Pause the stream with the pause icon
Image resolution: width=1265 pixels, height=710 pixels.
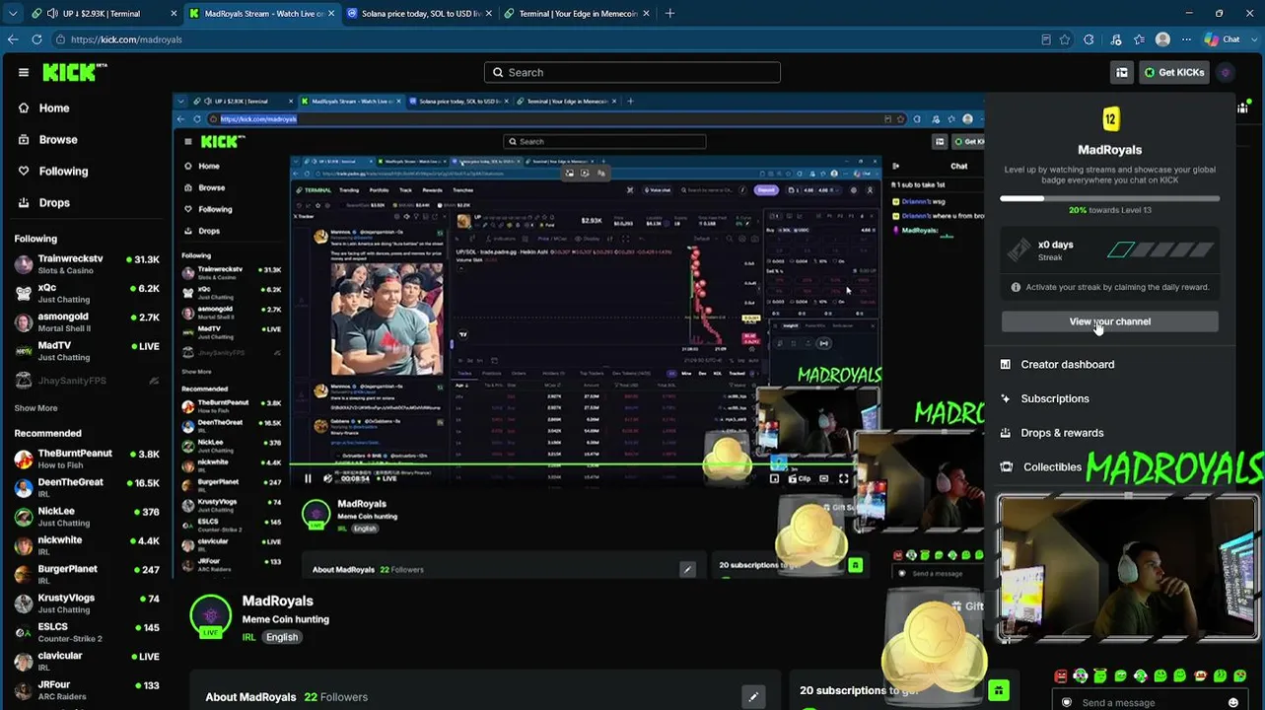click(308, 479)
